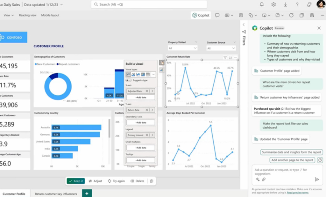Open the build visual pane icon
Screen dimensions: 326x197
(x=162, y=63)
